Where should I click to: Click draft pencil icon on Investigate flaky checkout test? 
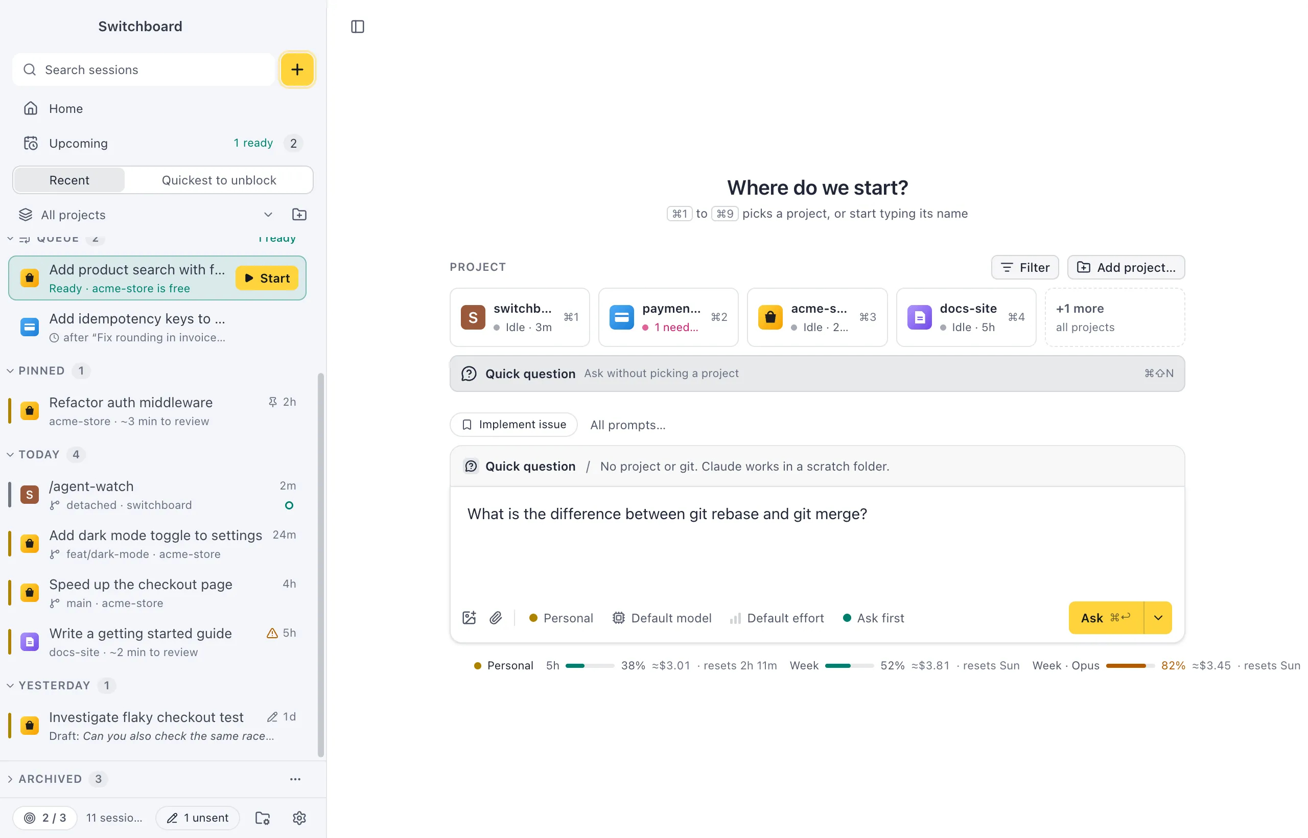coord(272,717)
